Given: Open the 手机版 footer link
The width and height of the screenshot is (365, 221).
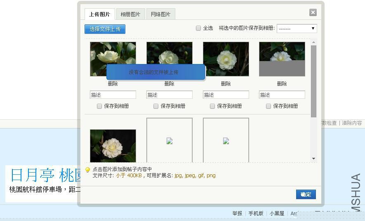Looking at the screenshot, I should [256, 213].
